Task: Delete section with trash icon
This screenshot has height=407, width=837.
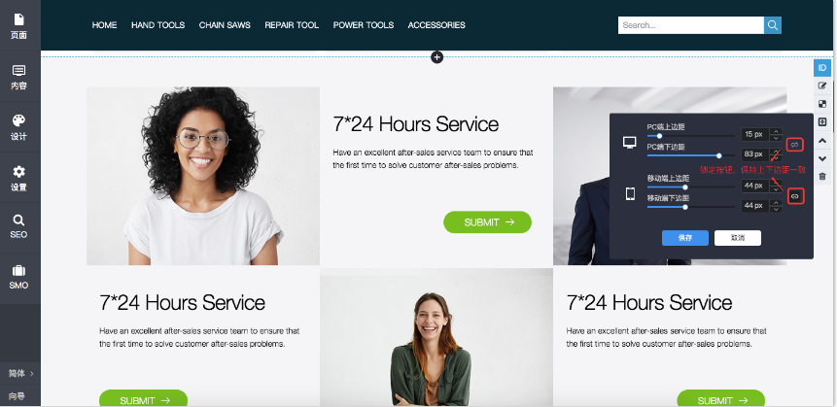Action: tap(822, 176)
